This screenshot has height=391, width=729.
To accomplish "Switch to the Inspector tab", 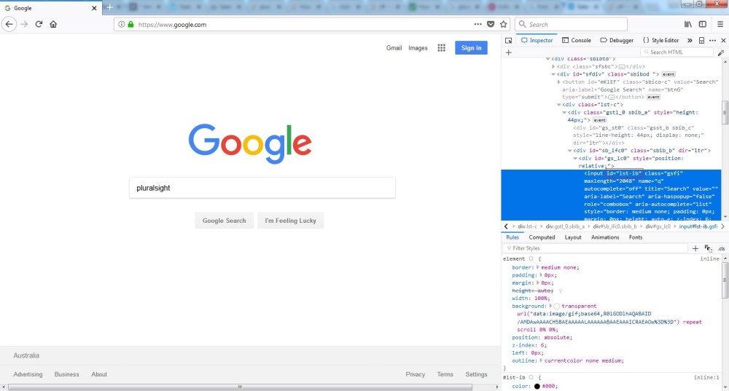I will 537,40.
